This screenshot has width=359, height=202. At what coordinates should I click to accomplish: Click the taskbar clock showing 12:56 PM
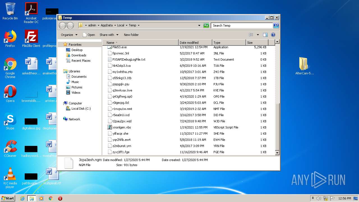(x=344, y=198)
